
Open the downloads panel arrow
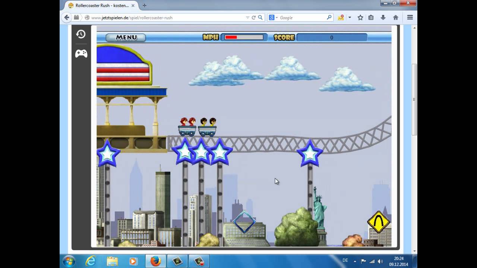coord(383,17)
